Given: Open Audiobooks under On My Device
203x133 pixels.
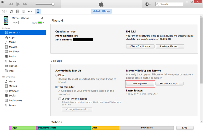Looking at the screenshot, I should (x=23, y=101).
